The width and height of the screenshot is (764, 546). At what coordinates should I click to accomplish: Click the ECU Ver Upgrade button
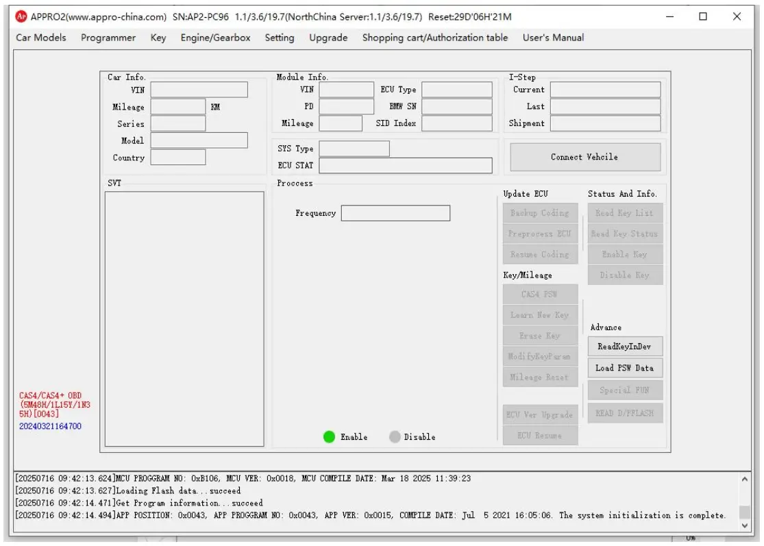click(541, 414)
